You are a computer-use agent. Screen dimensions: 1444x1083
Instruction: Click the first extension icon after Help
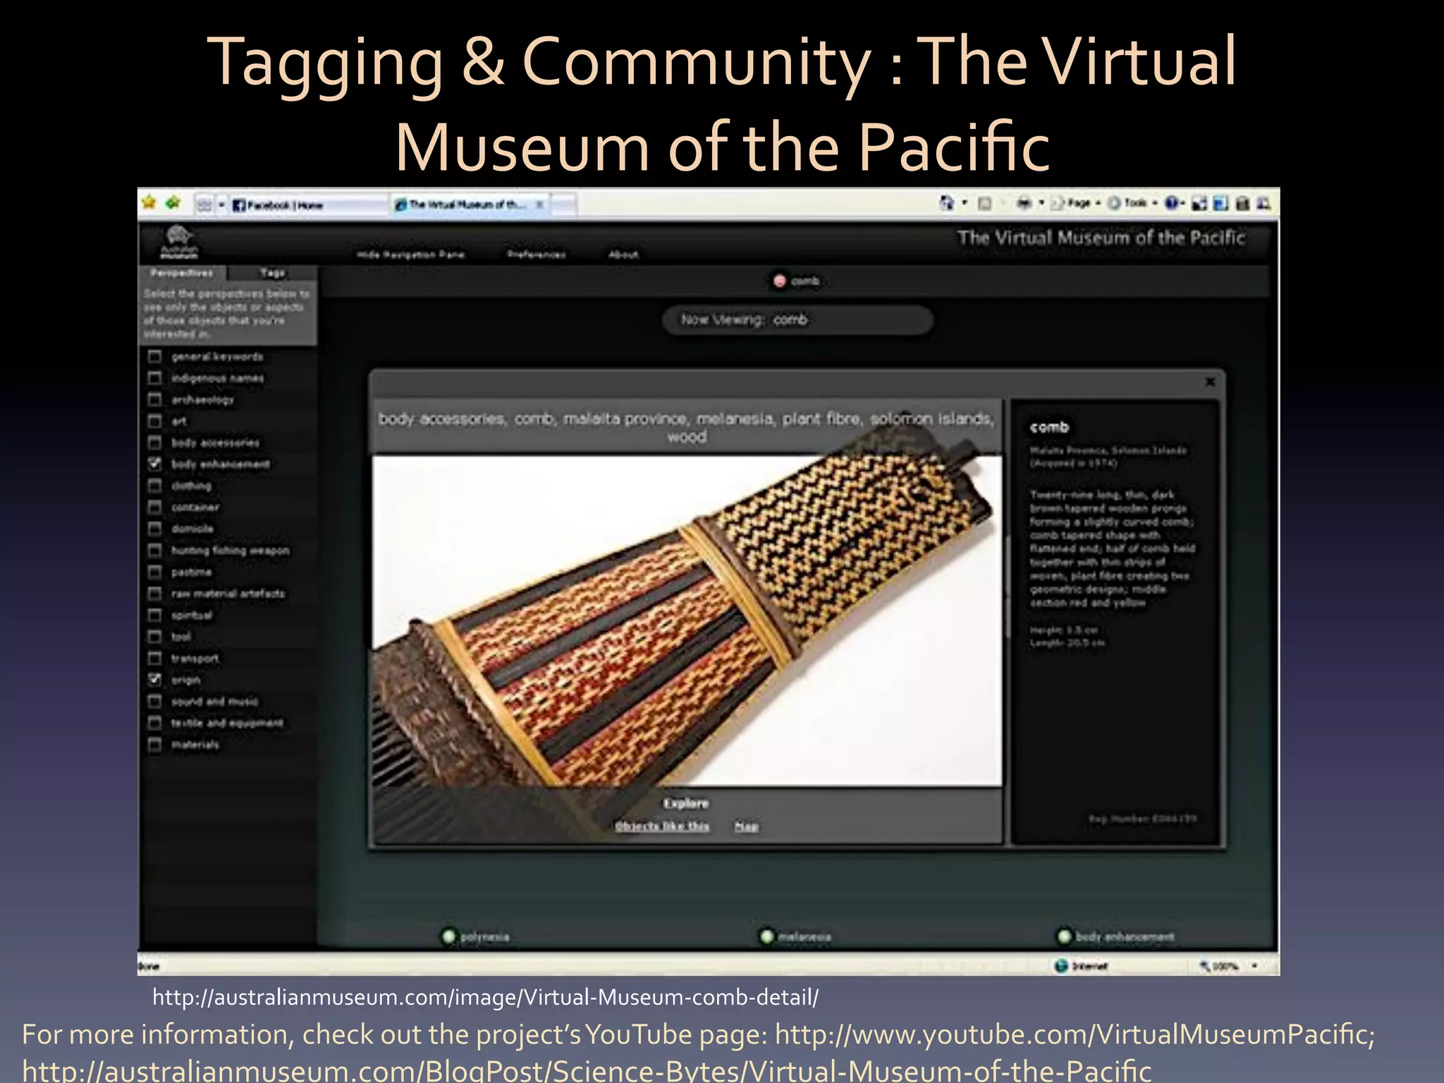pyautogui.click(x=1199, y=204)
